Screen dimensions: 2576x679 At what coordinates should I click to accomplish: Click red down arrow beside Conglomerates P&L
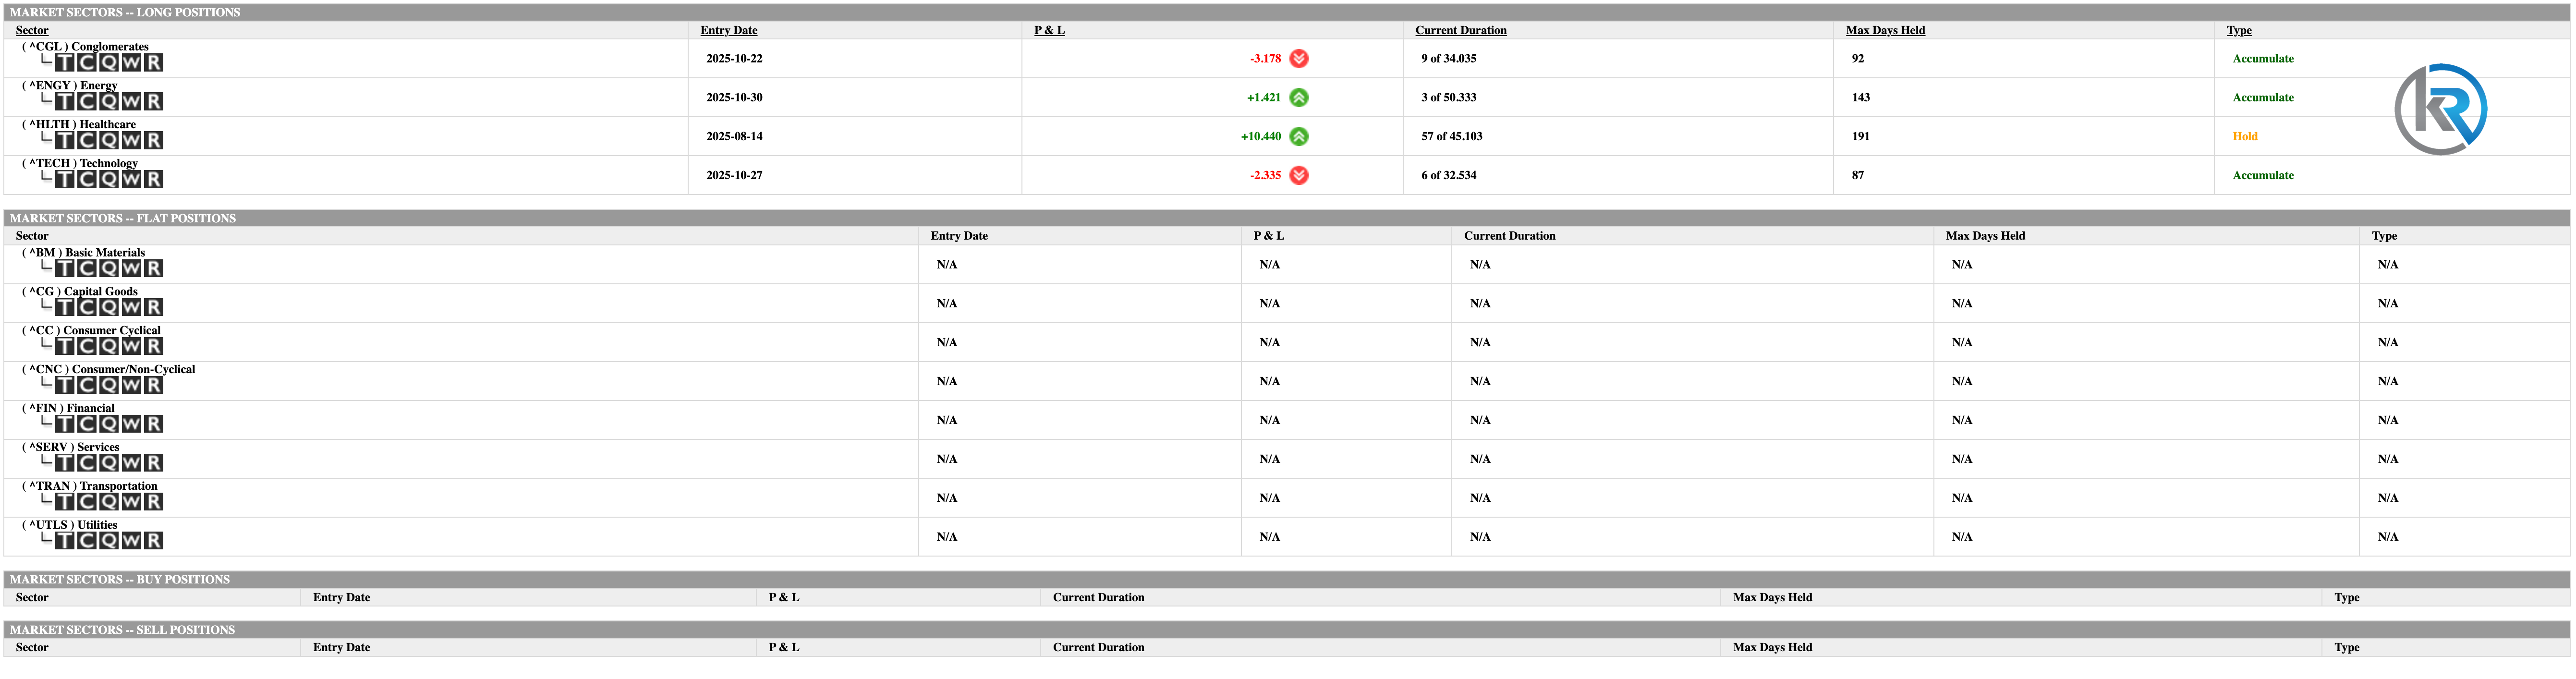(x=1298, y=58)
